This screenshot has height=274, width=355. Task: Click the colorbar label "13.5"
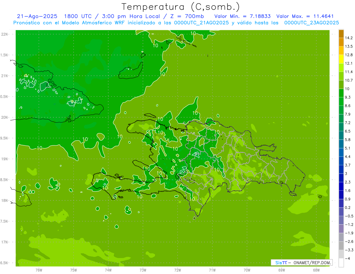[x=349, y=46]
